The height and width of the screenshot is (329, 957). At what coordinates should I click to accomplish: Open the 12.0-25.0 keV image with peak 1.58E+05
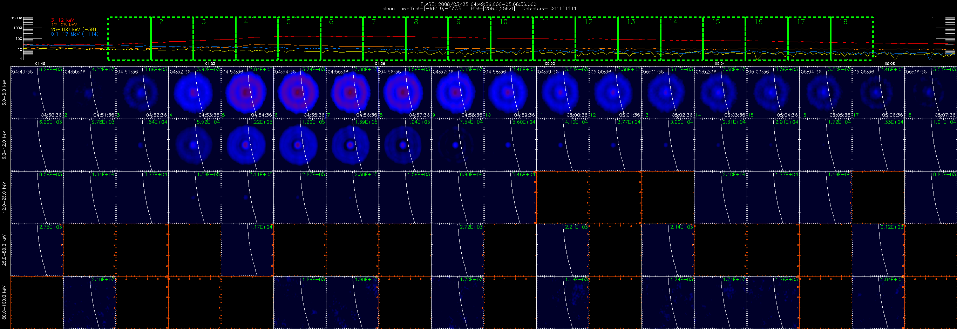pos(195,197)
